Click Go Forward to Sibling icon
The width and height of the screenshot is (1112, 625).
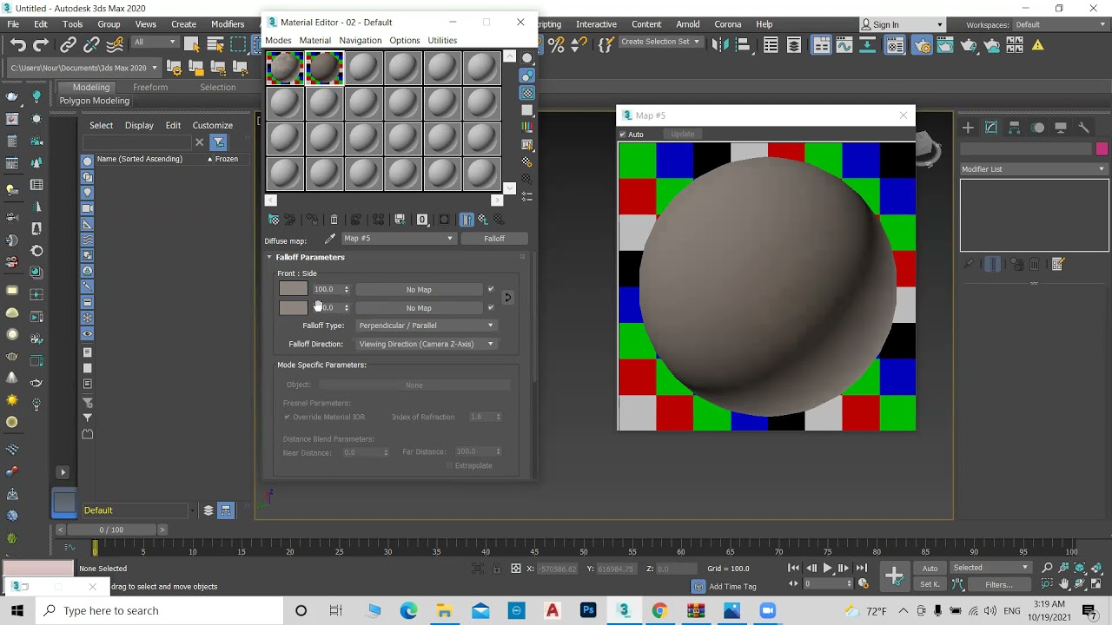pyautogui.click(x=499, y=220)
